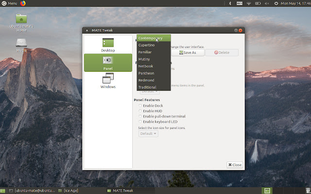Select the Panel section icon
The height and width of the screenshot is (194, 311).
tap(108, 60)
